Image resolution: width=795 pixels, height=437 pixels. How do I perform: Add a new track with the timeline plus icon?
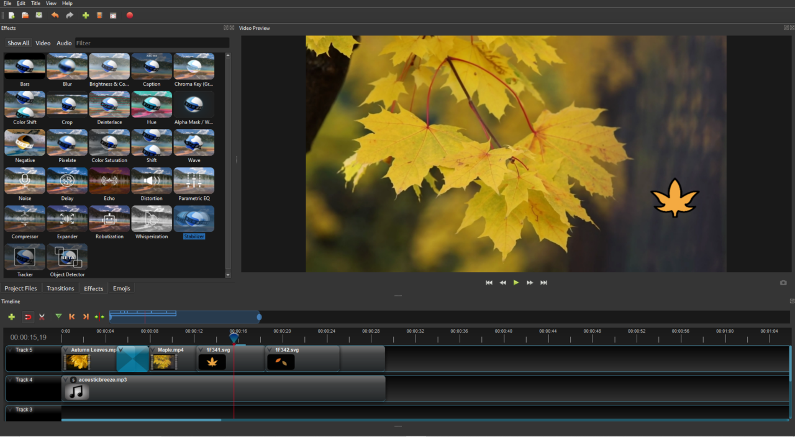click(12, 317)
